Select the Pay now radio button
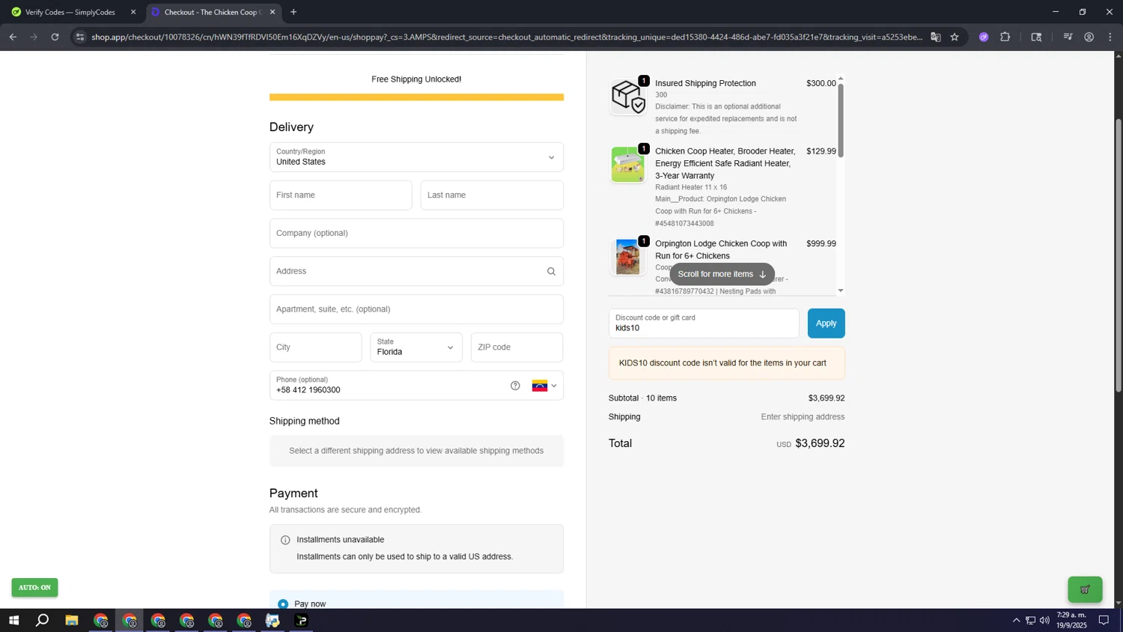 283,604
